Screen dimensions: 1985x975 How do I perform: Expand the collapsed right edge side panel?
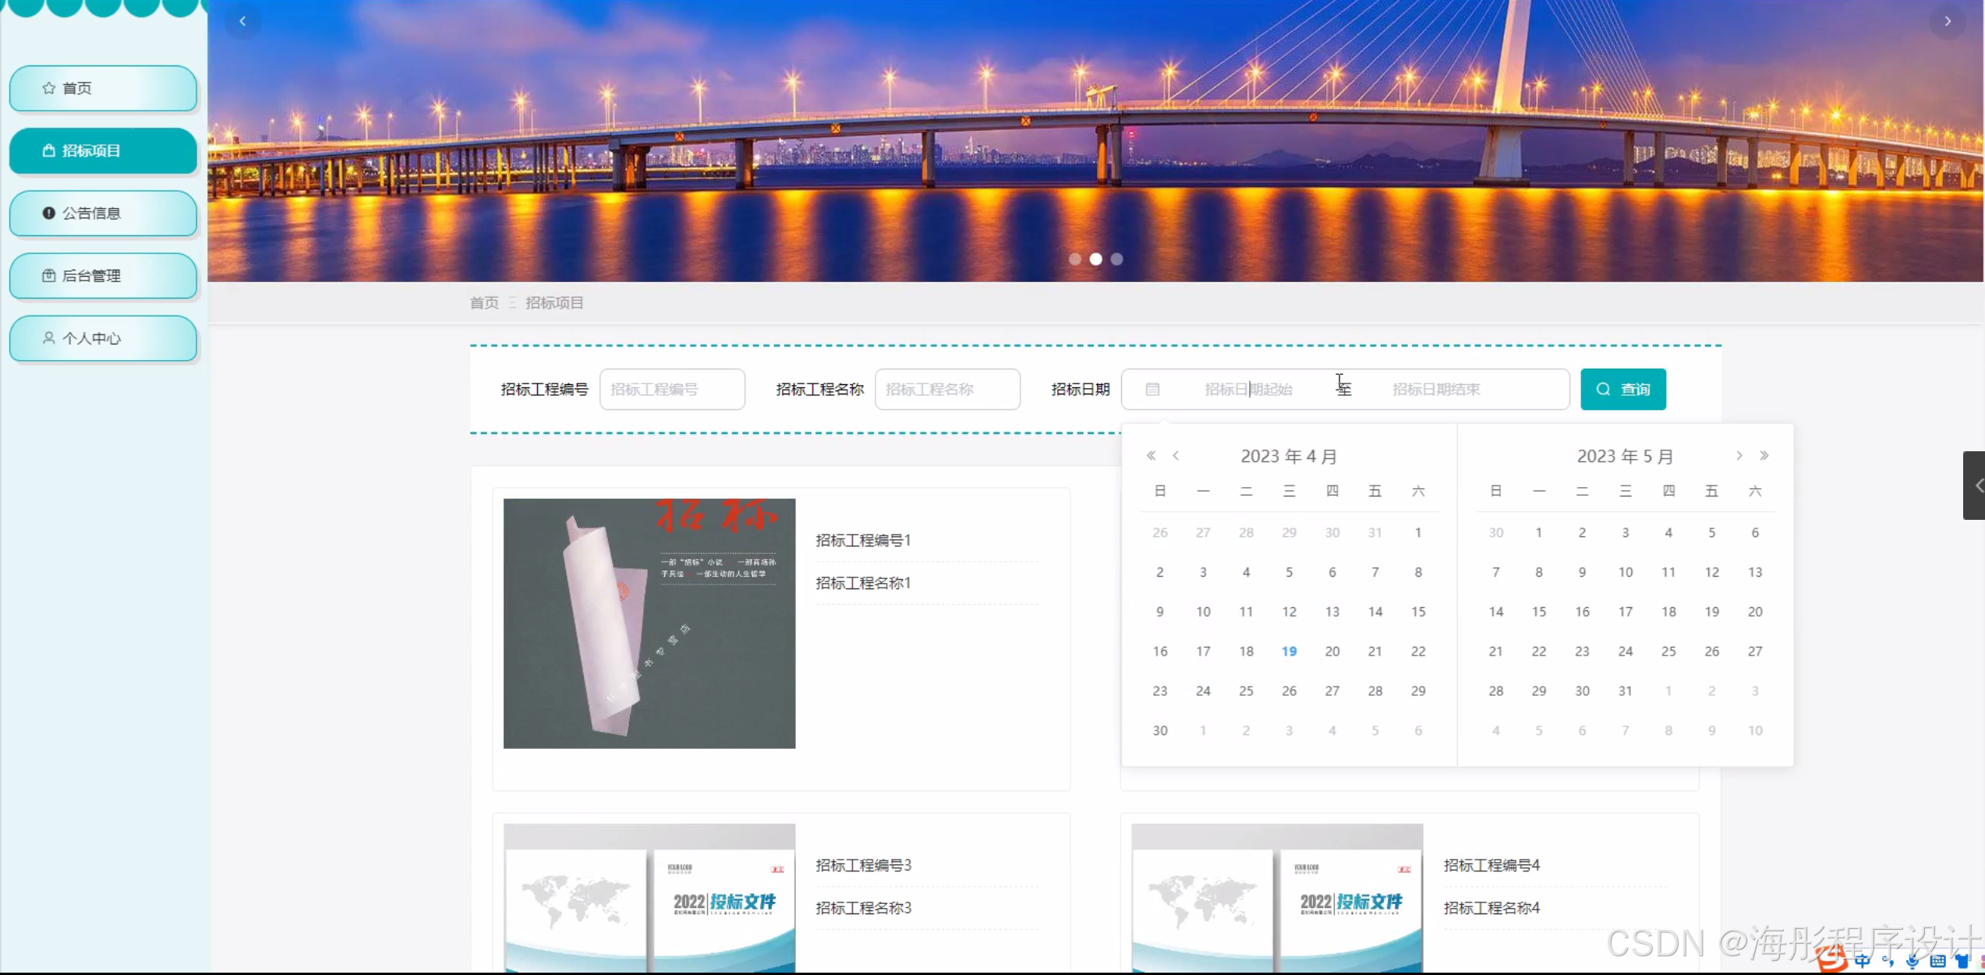pos(1976,486)
